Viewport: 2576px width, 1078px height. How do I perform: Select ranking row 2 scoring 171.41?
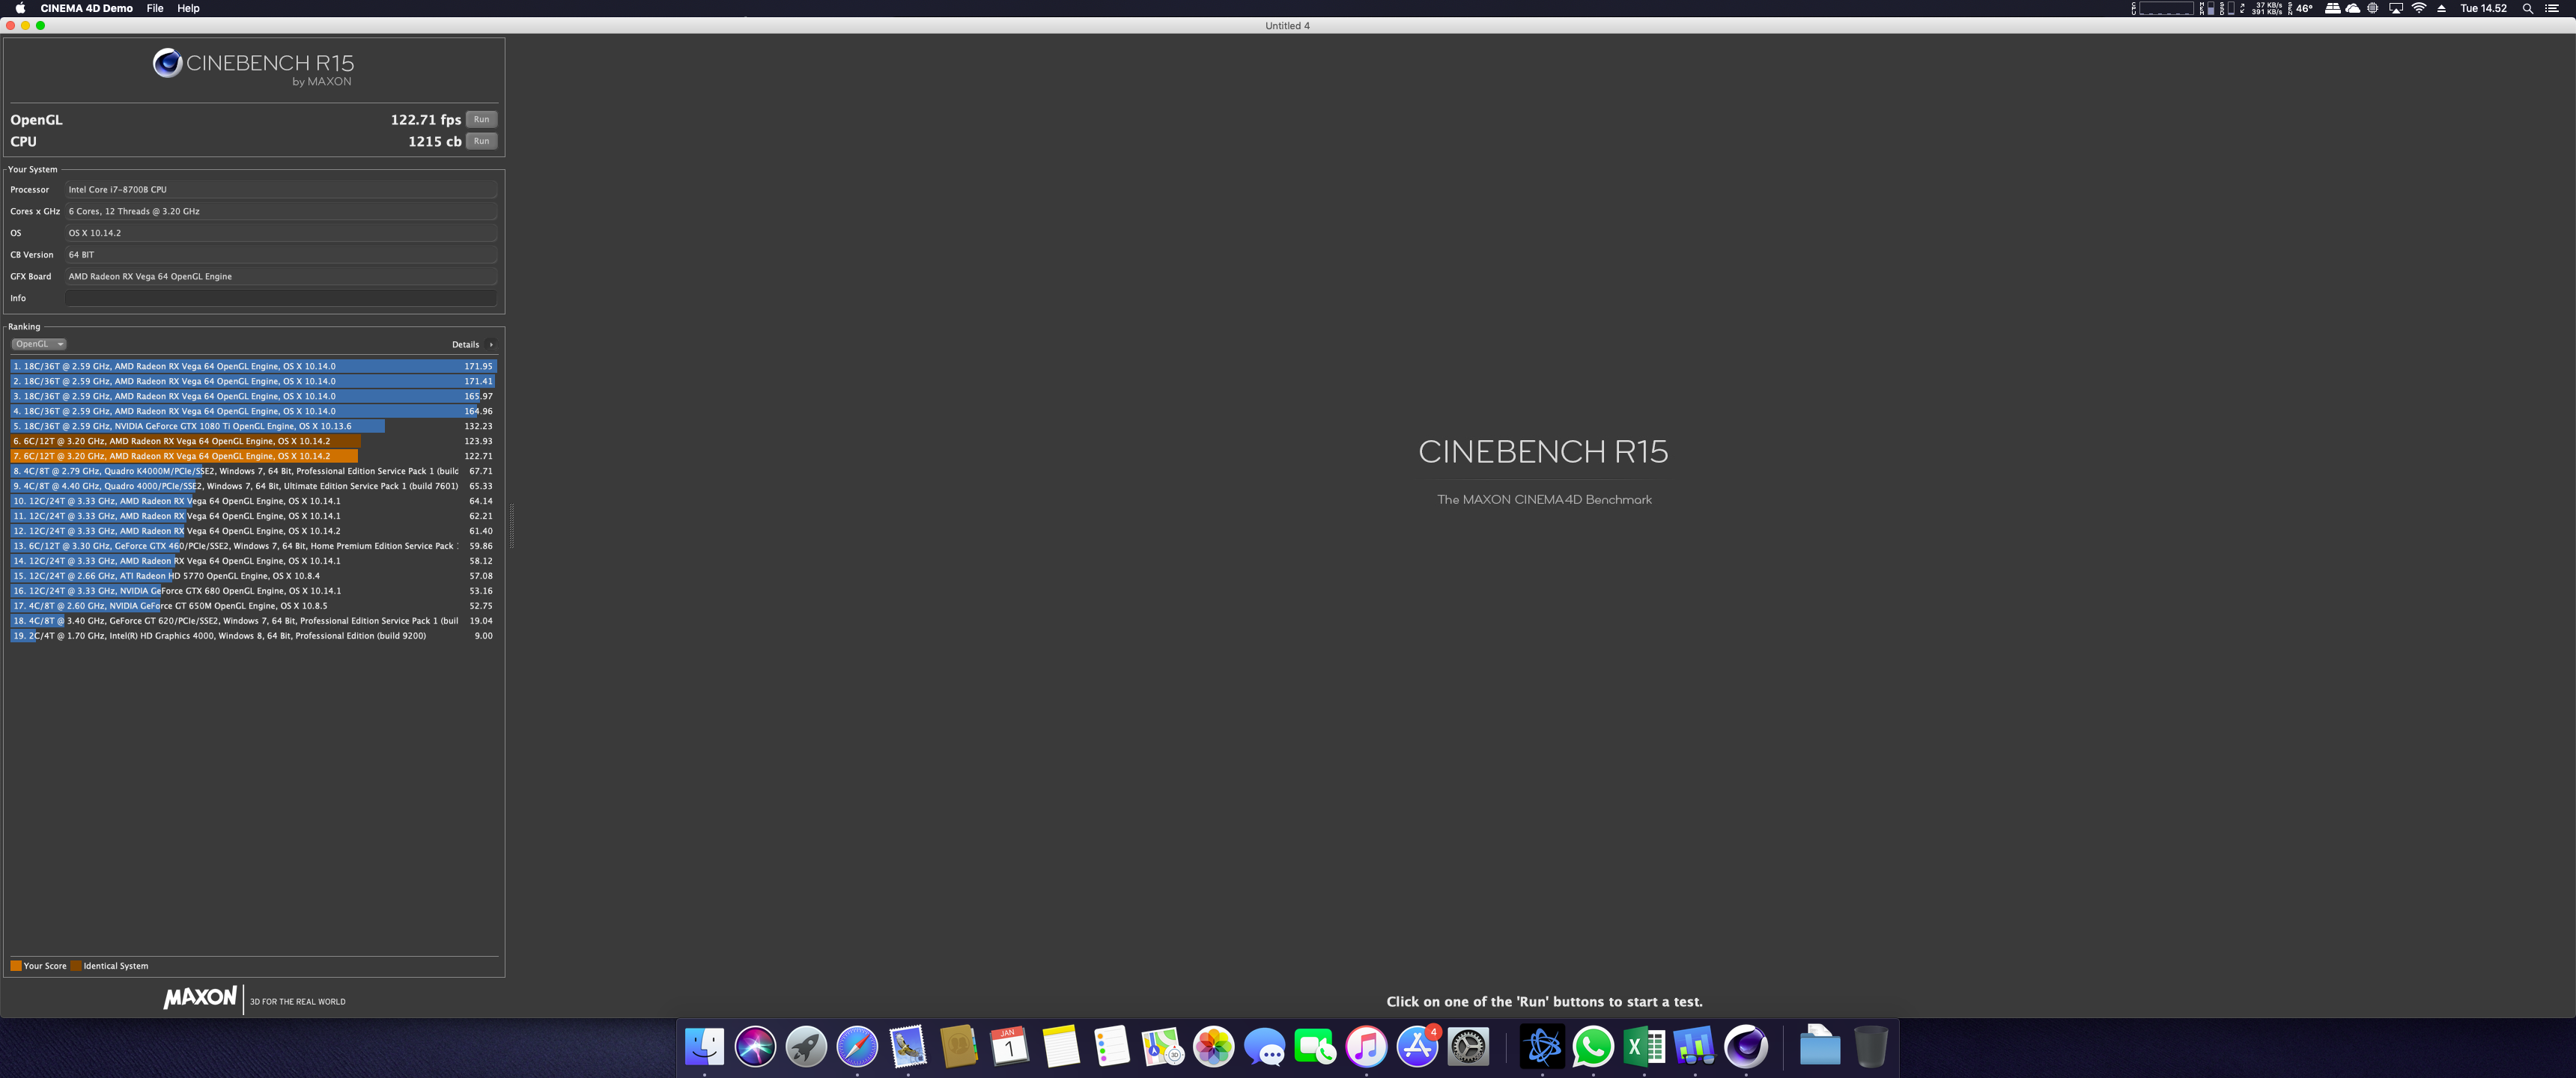pos(253,381)
